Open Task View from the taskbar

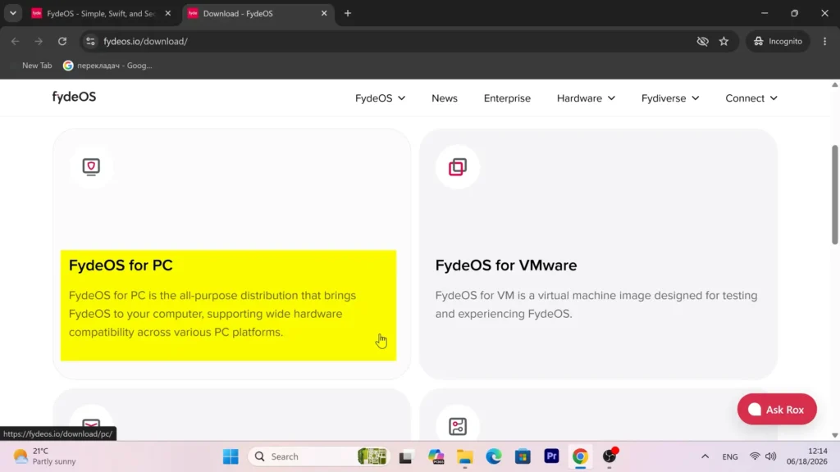[x=405, y=456]
